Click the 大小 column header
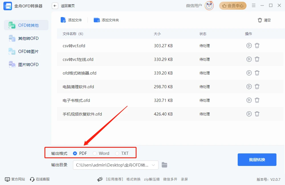This screenshot has width=285, height=185. (x=157, y=34)
